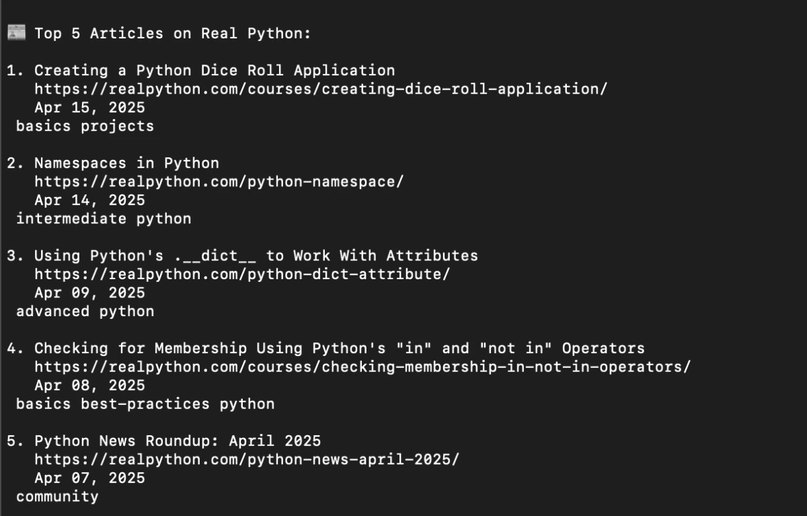This screenshot has height=516, width=807.
Task: Click the "Top 5 Articles on Real Python" heading
Action: click(x=173, y=33)
